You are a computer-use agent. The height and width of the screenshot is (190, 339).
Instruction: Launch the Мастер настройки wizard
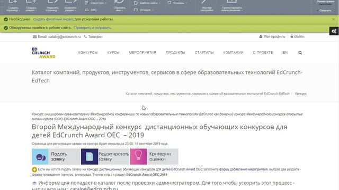coord(207,6)
